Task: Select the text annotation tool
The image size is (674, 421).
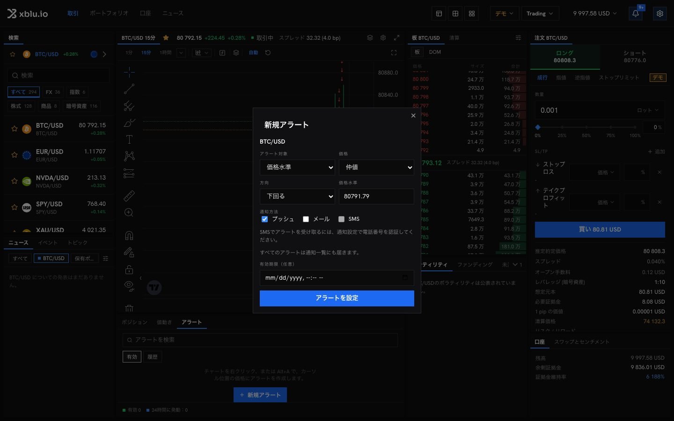Action: click(129, 139)
